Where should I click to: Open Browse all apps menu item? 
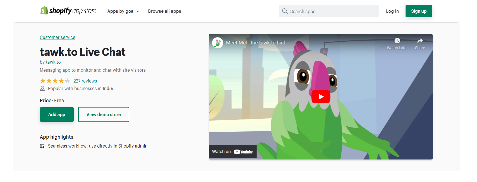(165, 11)
